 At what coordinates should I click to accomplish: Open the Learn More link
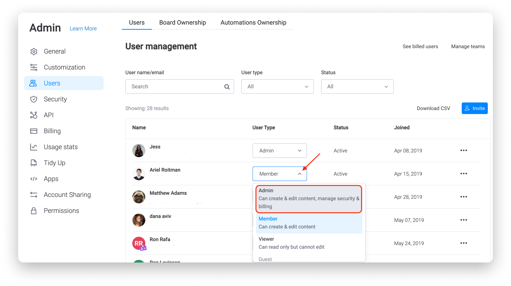coord(83,29)
